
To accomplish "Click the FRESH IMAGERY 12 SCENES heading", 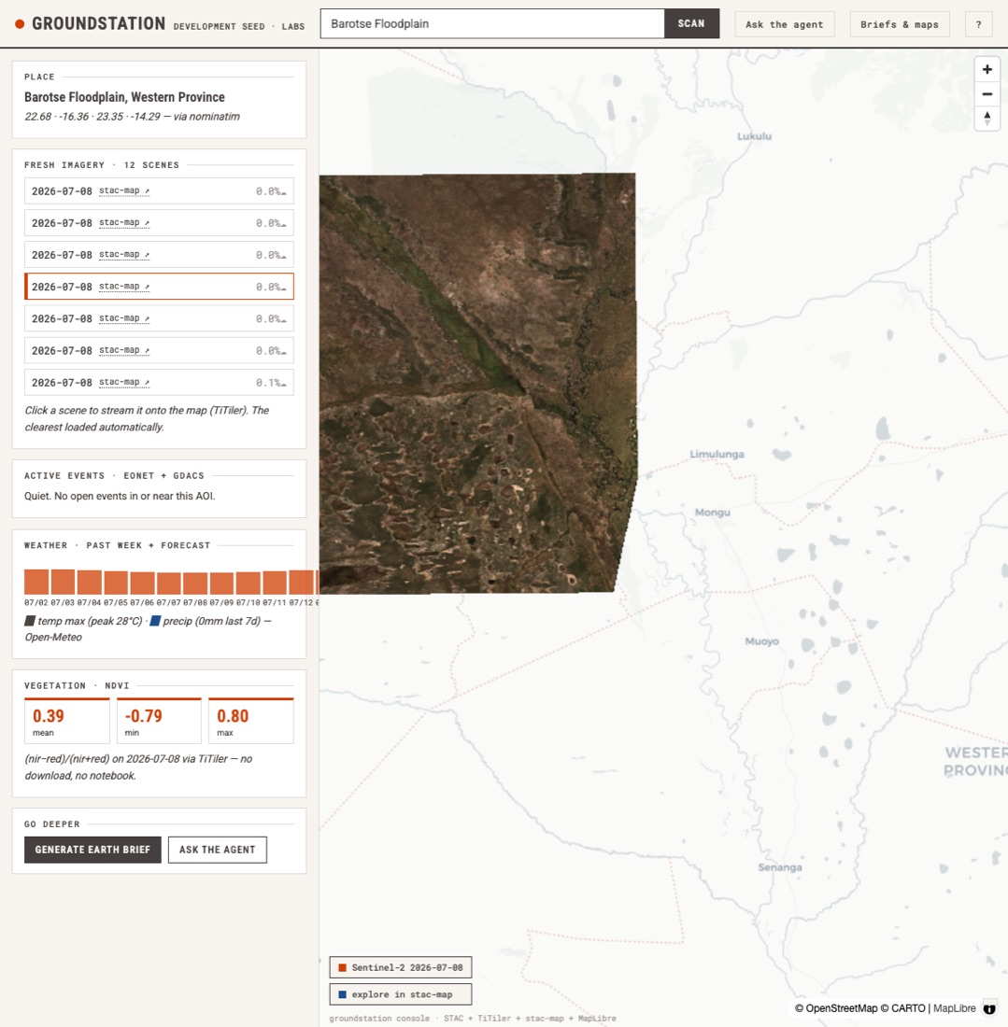I will pyautogui.click(x=102, y=165).
